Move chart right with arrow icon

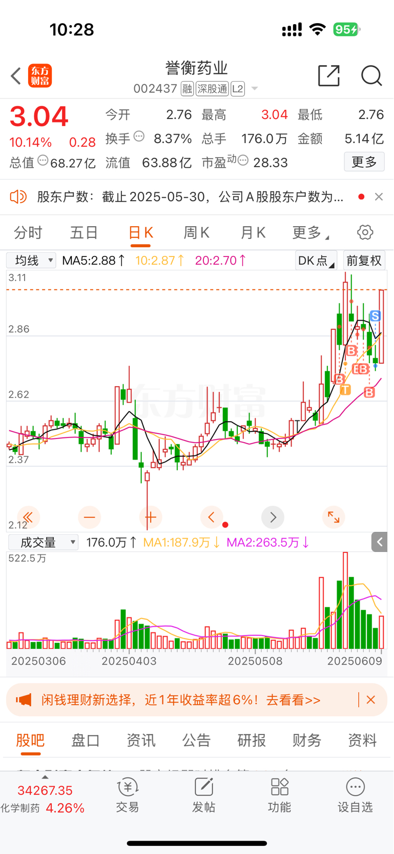tap(273, 518)
